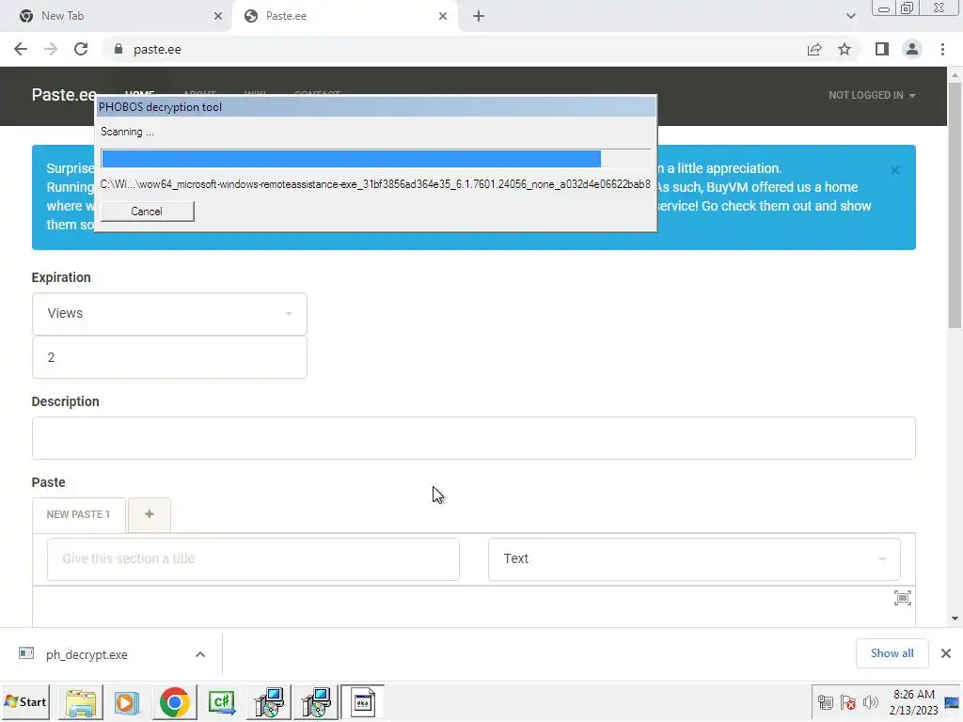Open the Text syntax dropdown
The width and height of the screenshot is (963, 722).
[x=694, y=559]
